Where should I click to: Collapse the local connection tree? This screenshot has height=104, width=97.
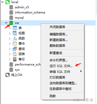(x=2, y=2)
